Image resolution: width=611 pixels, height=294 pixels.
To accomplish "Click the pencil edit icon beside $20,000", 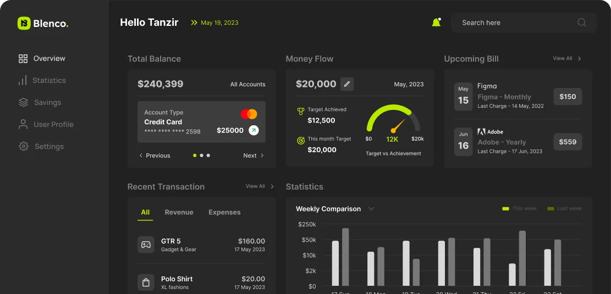I will tap(346, 84).
